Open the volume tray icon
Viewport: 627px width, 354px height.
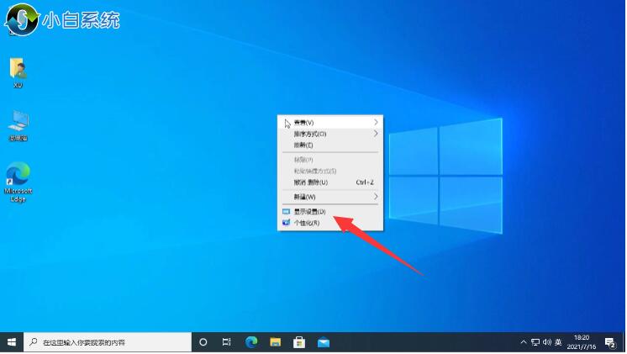[x=547, y=342]
